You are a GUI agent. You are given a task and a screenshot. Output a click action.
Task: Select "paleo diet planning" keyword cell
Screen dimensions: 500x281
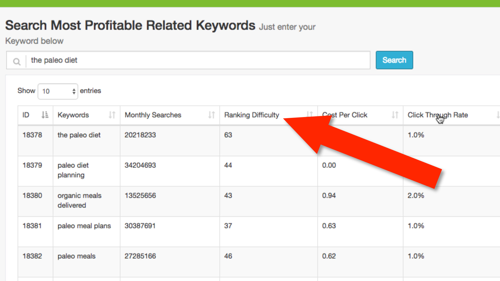(73, 170)
